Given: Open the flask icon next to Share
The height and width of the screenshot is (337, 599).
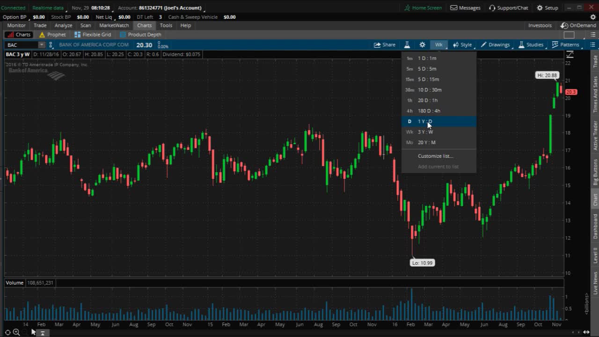Looking at the screenshot, I should coord(407,45).
